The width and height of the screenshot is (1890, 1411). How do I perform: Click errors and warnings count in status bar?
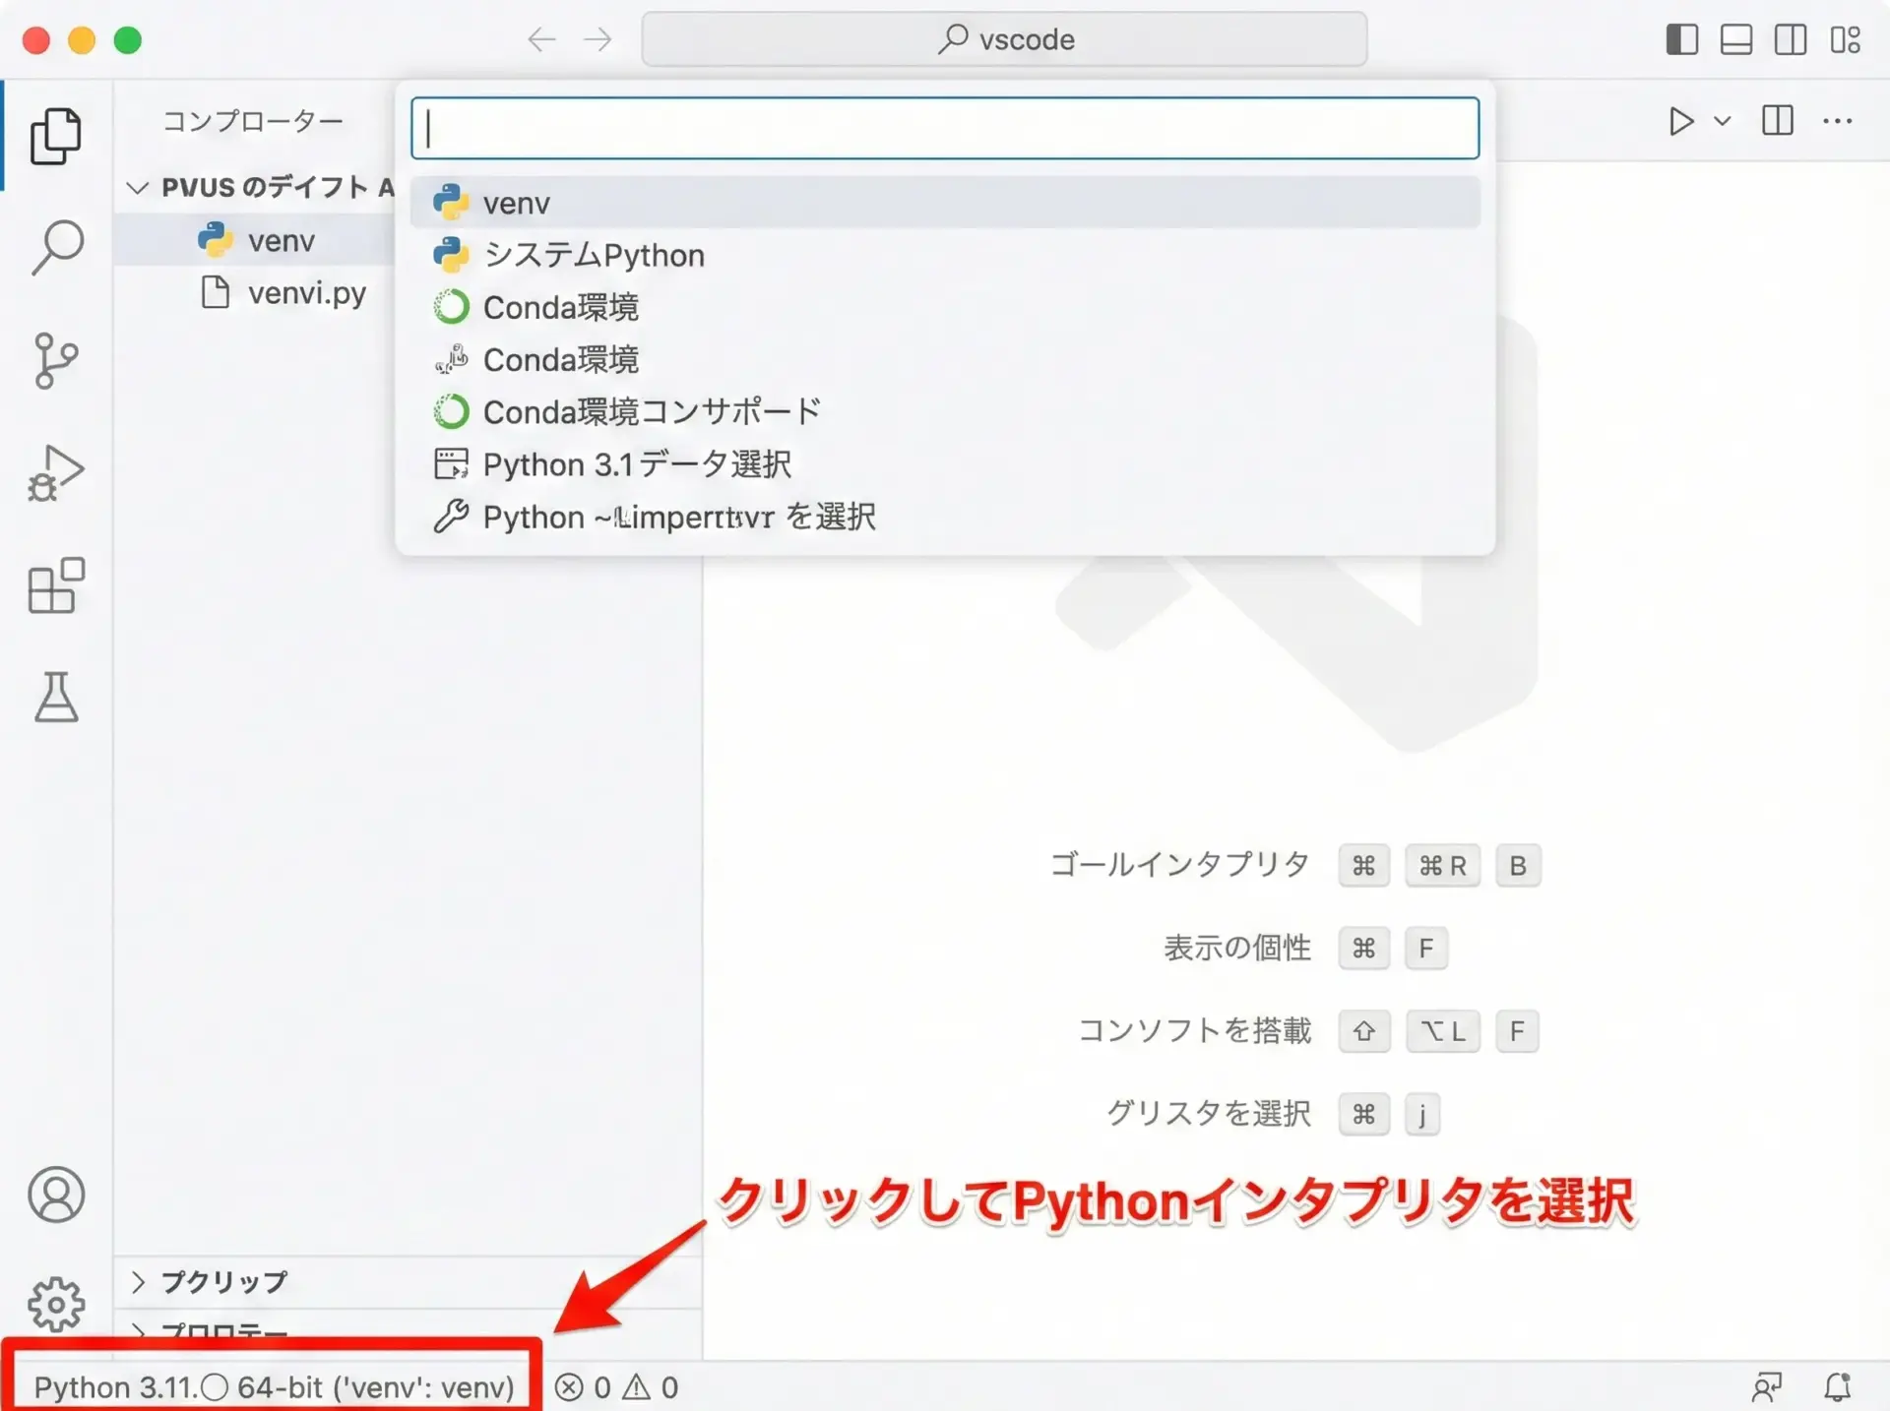[616, 1386]
